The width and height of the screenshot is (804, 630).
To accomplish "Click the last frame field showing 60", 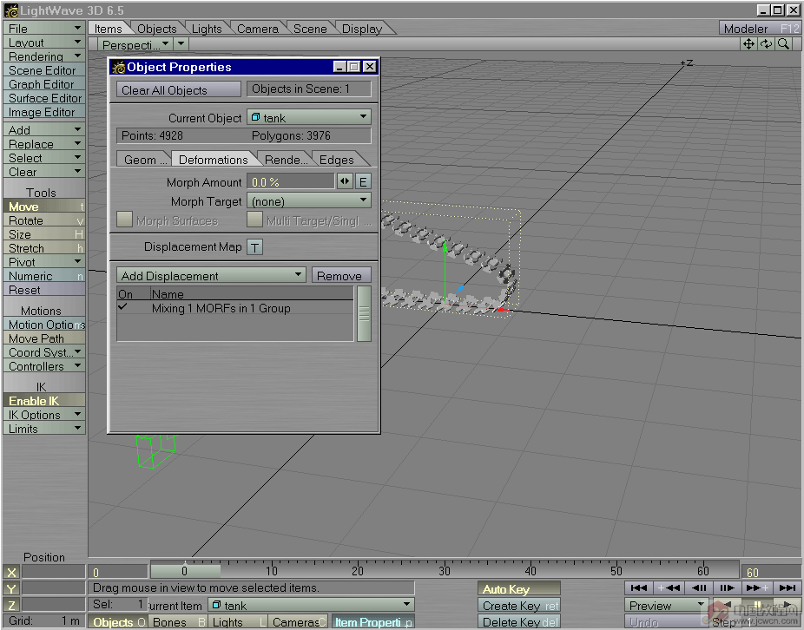I will (x=770, y=572).
